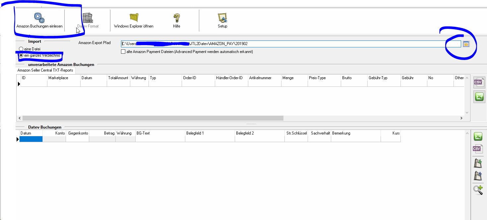Click the Belegfeld 1 column header
Image resolution: width=487 pixels, height=220 pixels.
(210, 133)
